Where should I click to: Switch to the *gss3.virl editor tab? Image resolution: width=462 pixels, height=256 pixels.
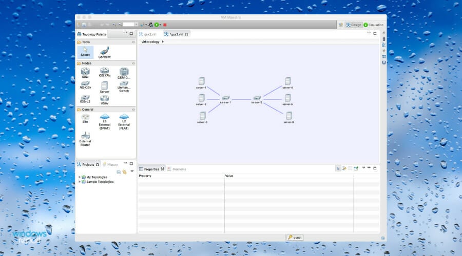coord(176,34)
